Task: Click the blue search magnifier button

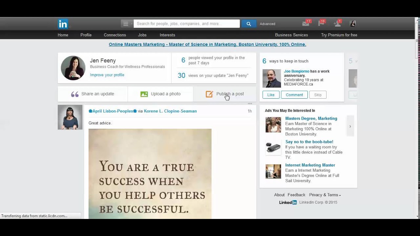Action: pos(249,24)
